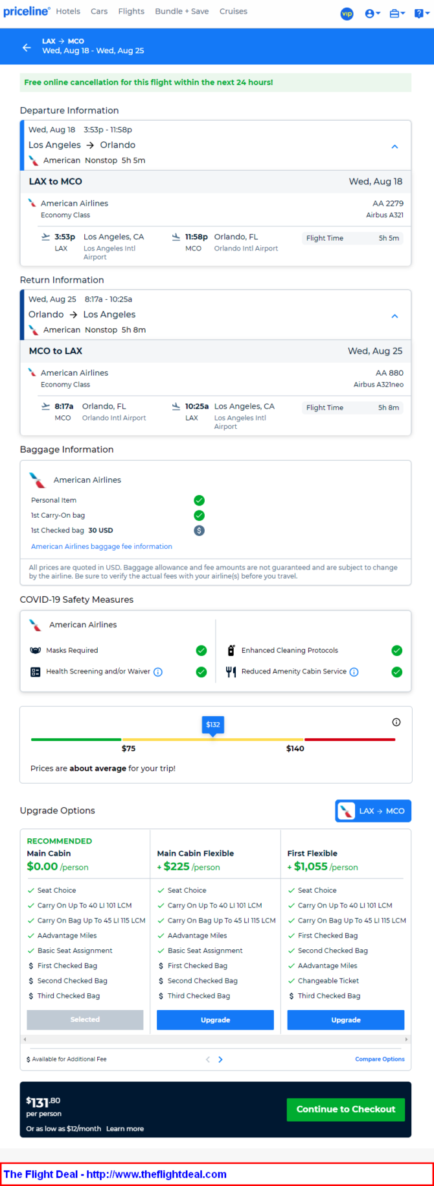Viewport: 434px width, 1186px height.
Task: Click the Masks Required mask icon
Action: (x=36, y=650)
